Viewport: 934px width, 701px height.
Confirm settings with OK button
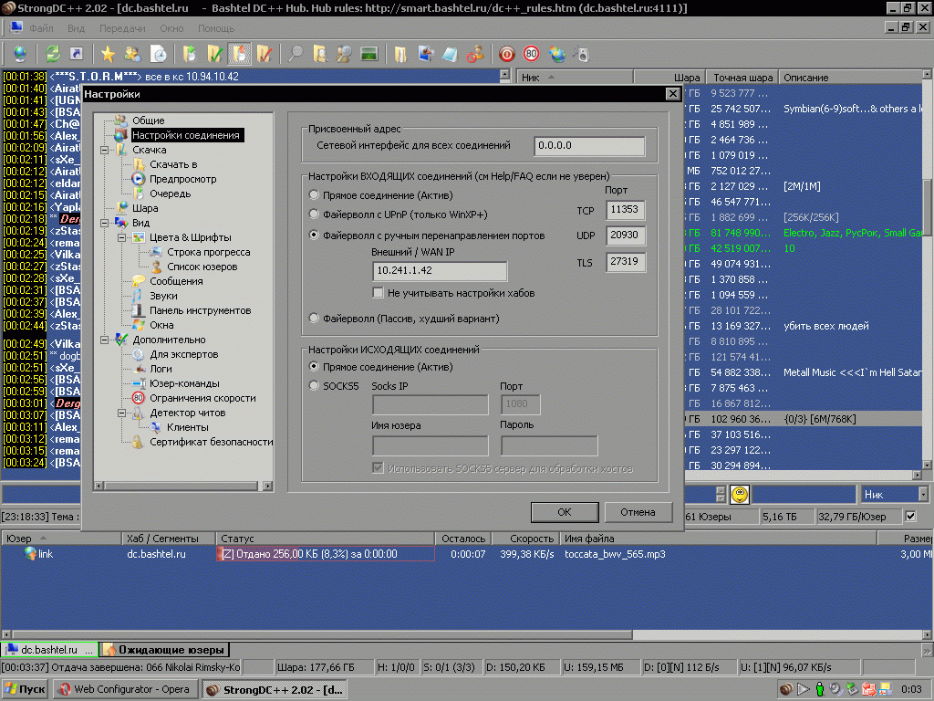pyautogui.click(x=564, y=512)
